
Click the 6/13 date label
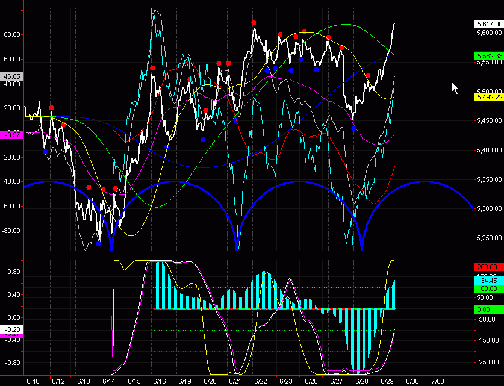point(84,382)
